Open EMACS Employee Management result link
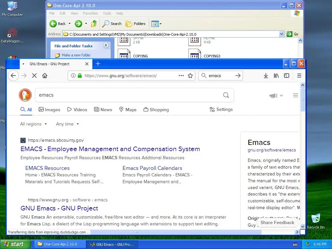The image size is (332, 249). click(x=110, y=149)
